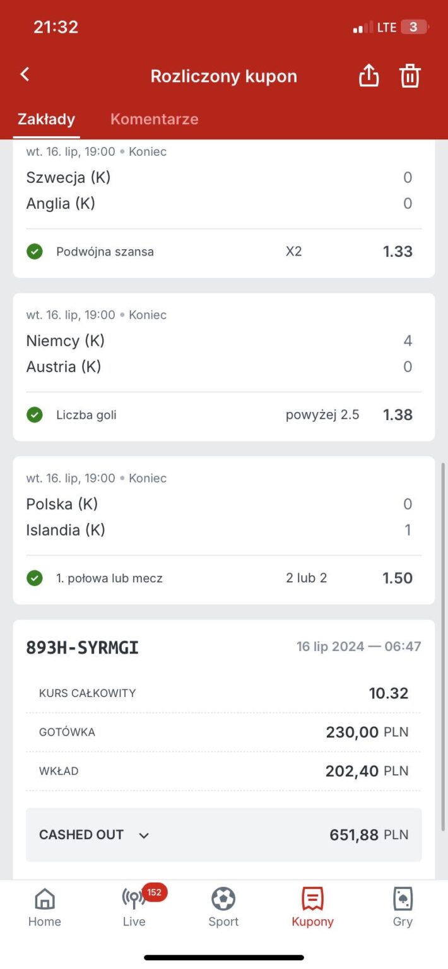
Task: Tap the Live badge showing 152
Action: pyautogui.click(x=154, y=892)
